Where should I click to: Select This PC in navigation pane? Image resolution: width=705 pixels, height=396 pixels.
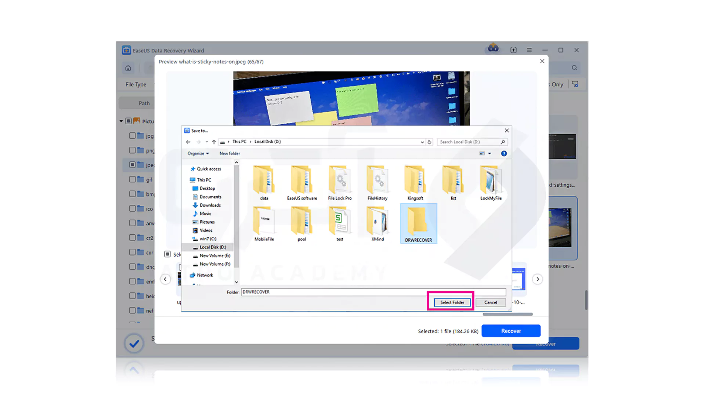click(x=200, y=180)
